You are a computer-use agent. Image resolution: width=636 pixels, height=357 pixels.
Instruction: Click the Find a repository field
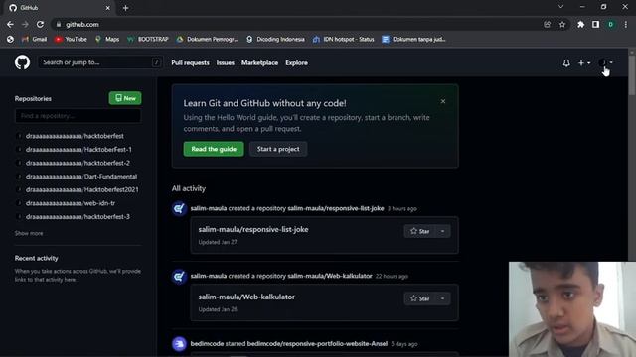pos(79,116)
